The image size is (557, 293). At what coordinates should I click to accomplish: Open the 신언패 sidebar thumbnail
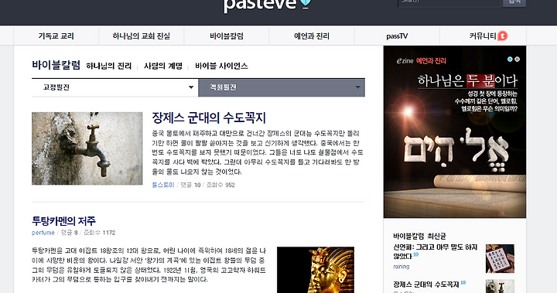click(500, 258)
